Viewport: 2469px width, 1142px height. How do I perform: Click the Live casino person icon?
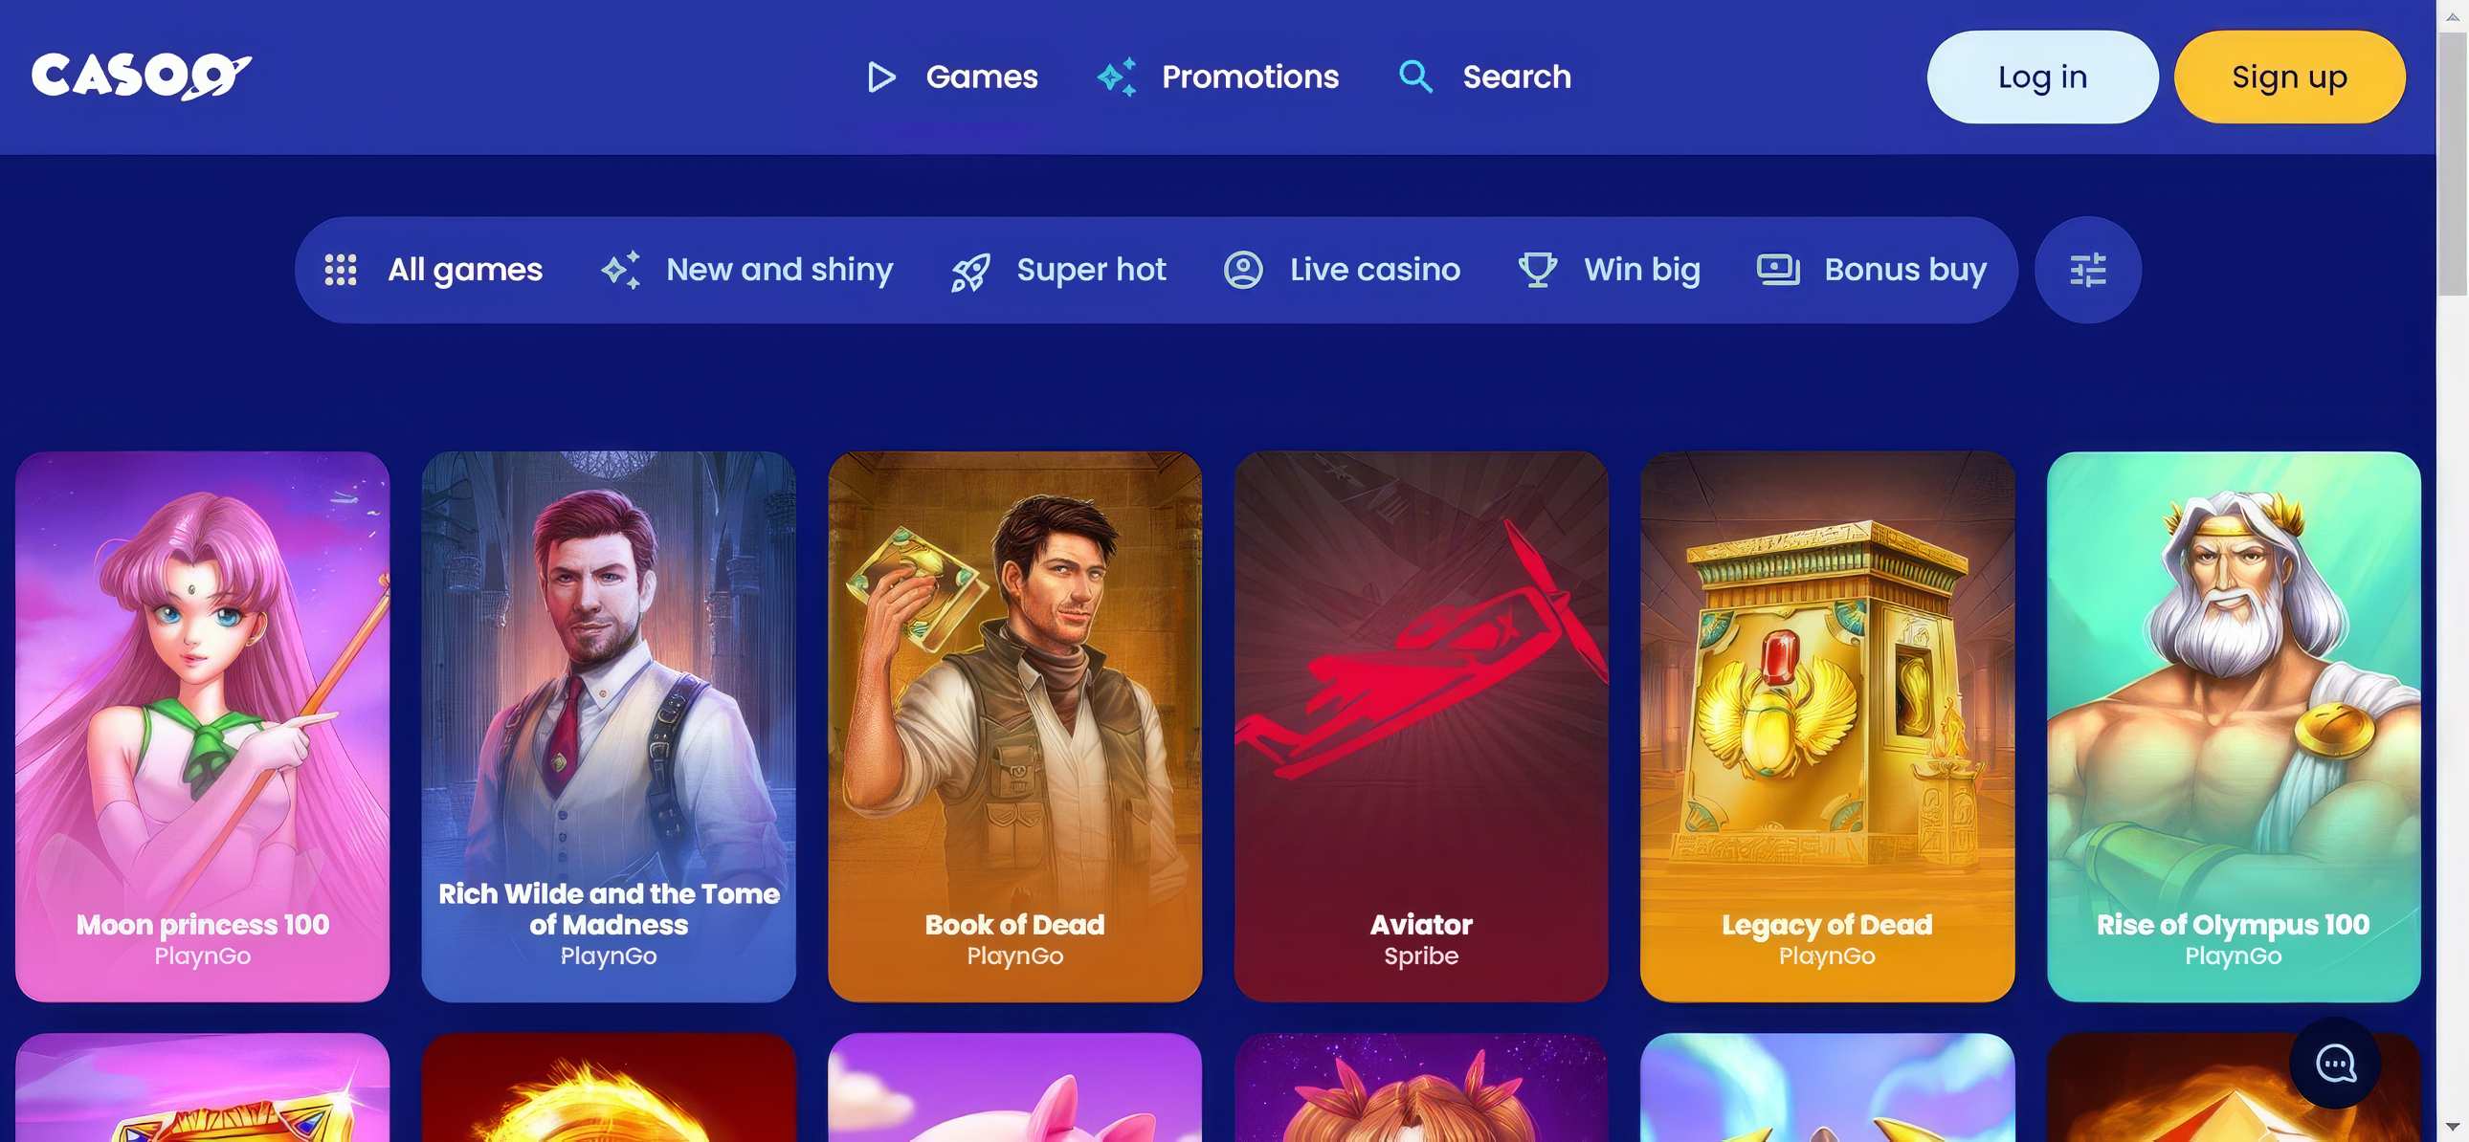pyautogui.click(x=1243, y=270)
